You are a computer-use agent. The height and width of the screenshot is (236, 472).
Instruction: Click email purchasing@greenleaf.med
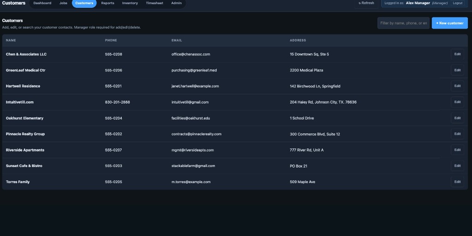tap(194, 70)
